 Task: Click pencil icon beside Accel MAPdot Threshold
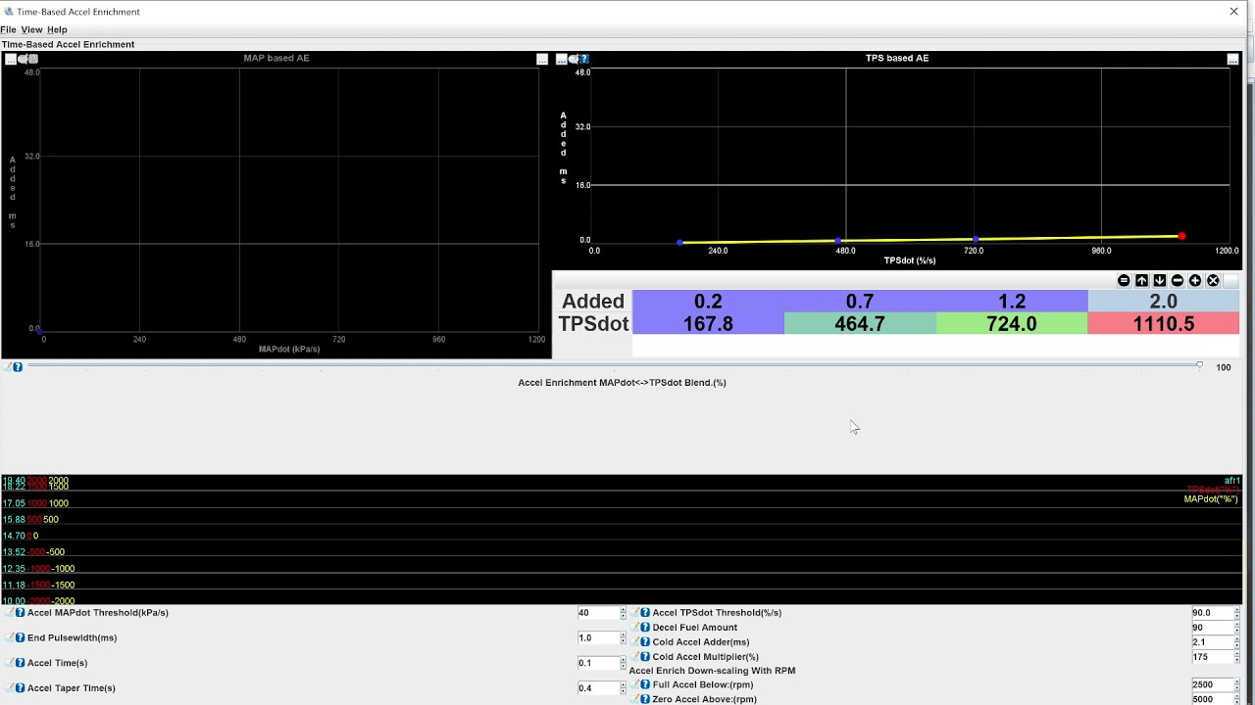click(8, 613)
